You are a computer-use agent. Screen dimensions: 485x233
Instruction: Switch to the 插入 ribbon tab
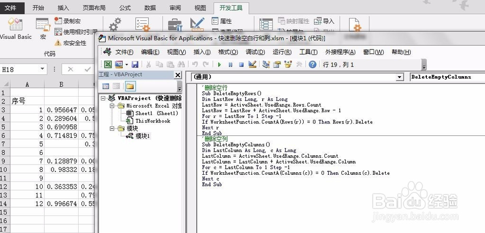tap(63, 8)
